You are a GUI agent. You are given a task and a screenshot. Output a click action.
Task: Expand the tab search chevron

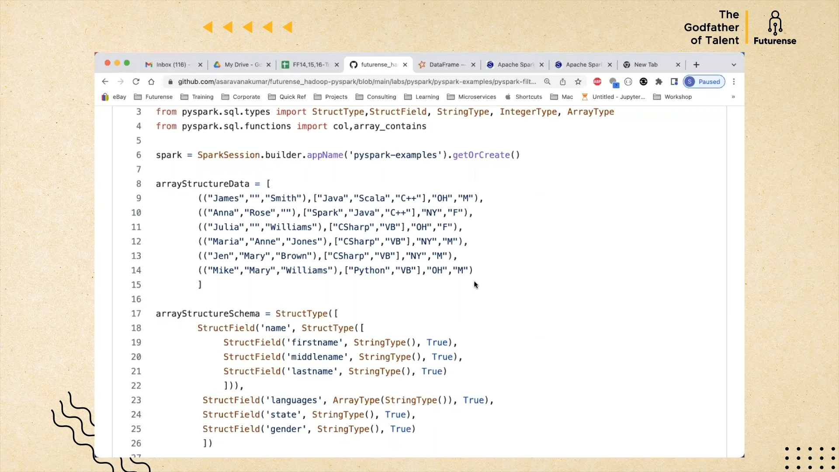pyautogui.click(x=734, y=65)
